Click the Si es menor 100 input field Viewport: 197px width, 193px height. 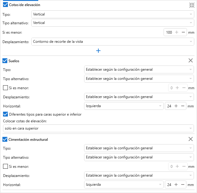(x=169, y=32)
